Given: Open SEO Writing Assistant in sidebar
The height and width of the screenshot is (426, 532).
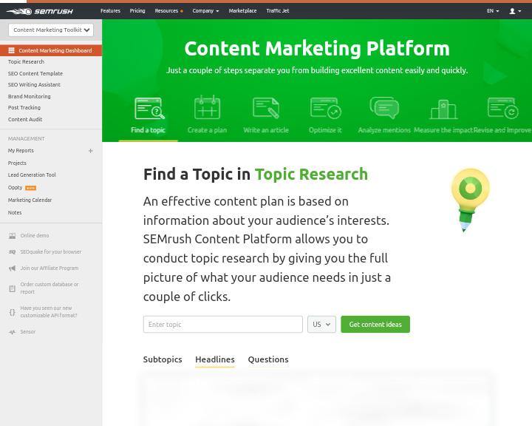Looking at the screenshot, I should point(34,84).
